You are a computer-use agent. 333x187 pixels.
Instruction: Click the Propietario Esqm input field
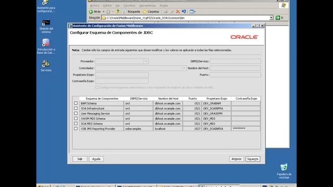point(122,75)
